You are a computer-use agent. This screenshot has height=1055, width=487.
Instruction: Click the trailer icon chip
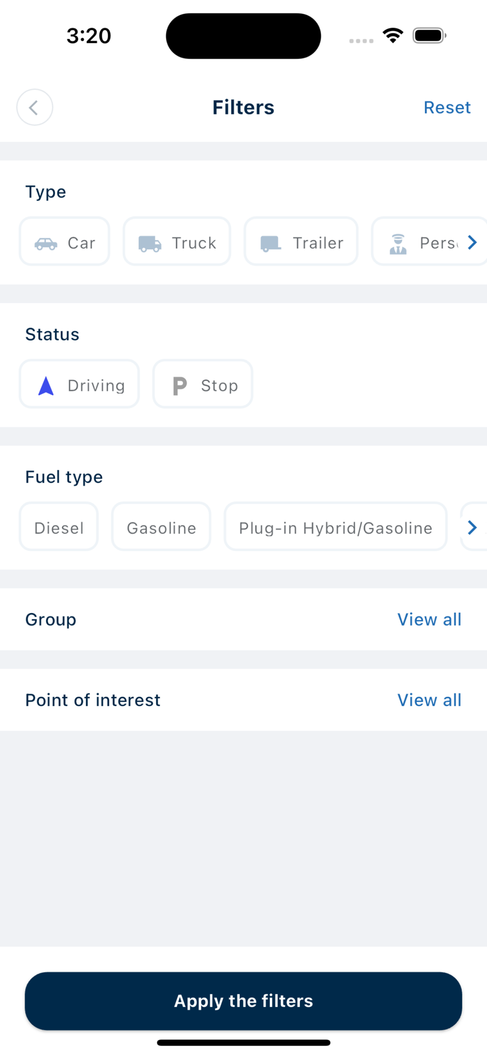pos(270,243)
